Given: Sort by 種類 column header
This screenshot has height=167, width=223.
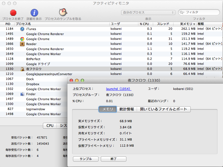Looking at the screenshot, I should pos(210,24).
